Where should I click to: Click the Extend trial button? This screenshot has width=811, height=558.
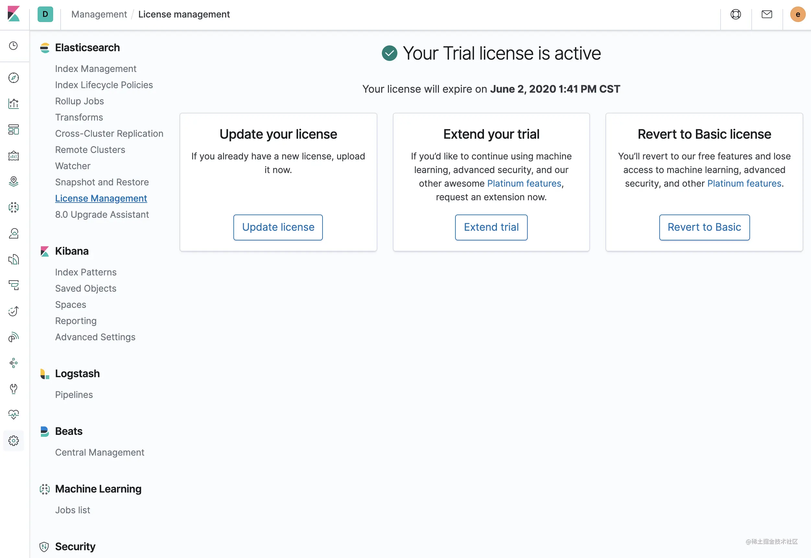[x=491, y=227]
